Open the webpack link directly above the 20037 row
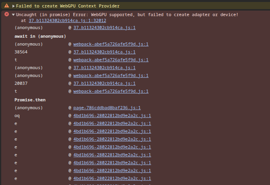Viewport: 270px width, 185px height. click(111, 75)
